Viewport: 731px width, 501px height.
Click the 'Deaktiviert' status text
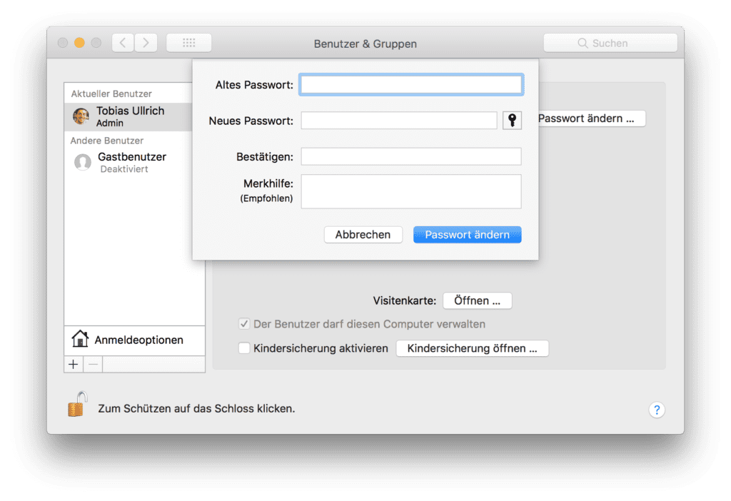[124, 169]
